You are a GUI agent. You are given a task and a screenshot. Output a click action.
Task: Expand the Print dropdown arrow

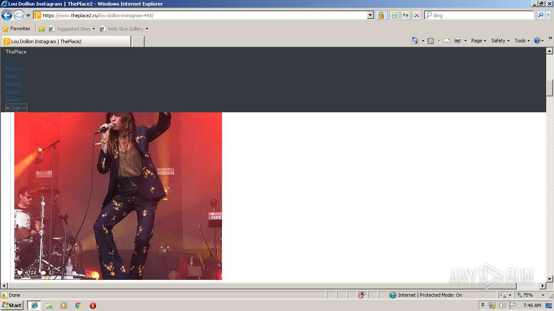coord(466,41)
